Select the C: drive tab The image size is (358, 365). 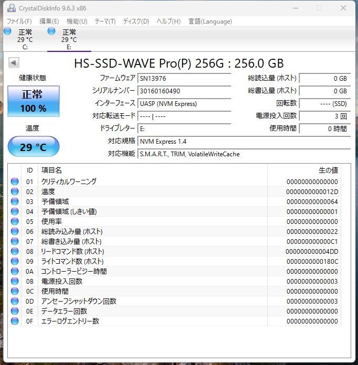point(25,39)
